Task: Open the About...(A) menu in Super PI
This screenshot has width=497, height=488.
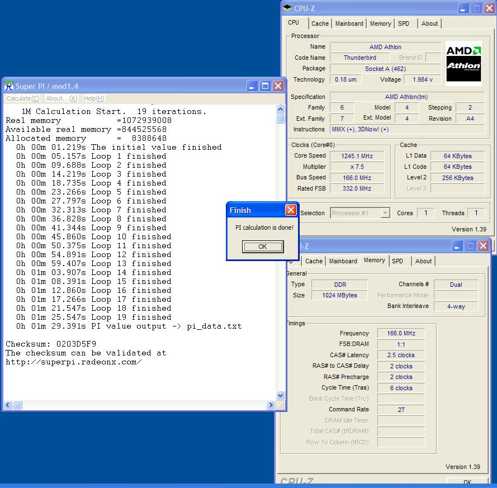Action: pyautogui.click(x=61, y=98)
